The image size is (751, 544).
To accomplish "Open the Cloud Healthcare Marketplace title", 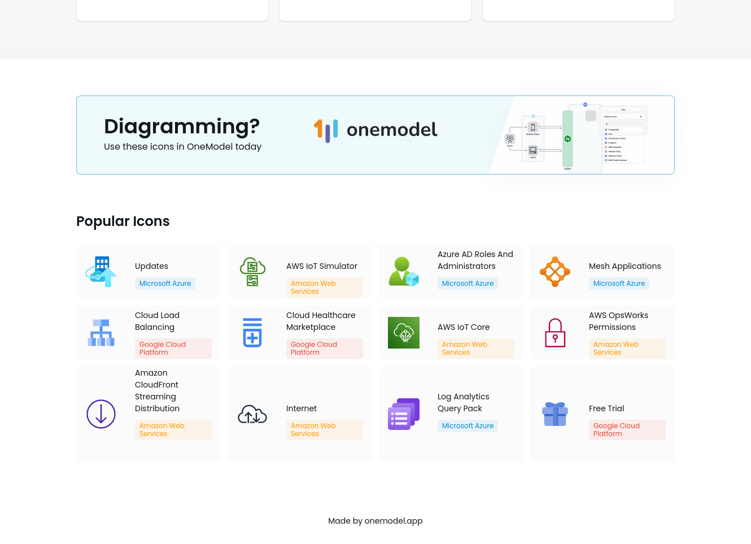I will (x=321, y=321).
